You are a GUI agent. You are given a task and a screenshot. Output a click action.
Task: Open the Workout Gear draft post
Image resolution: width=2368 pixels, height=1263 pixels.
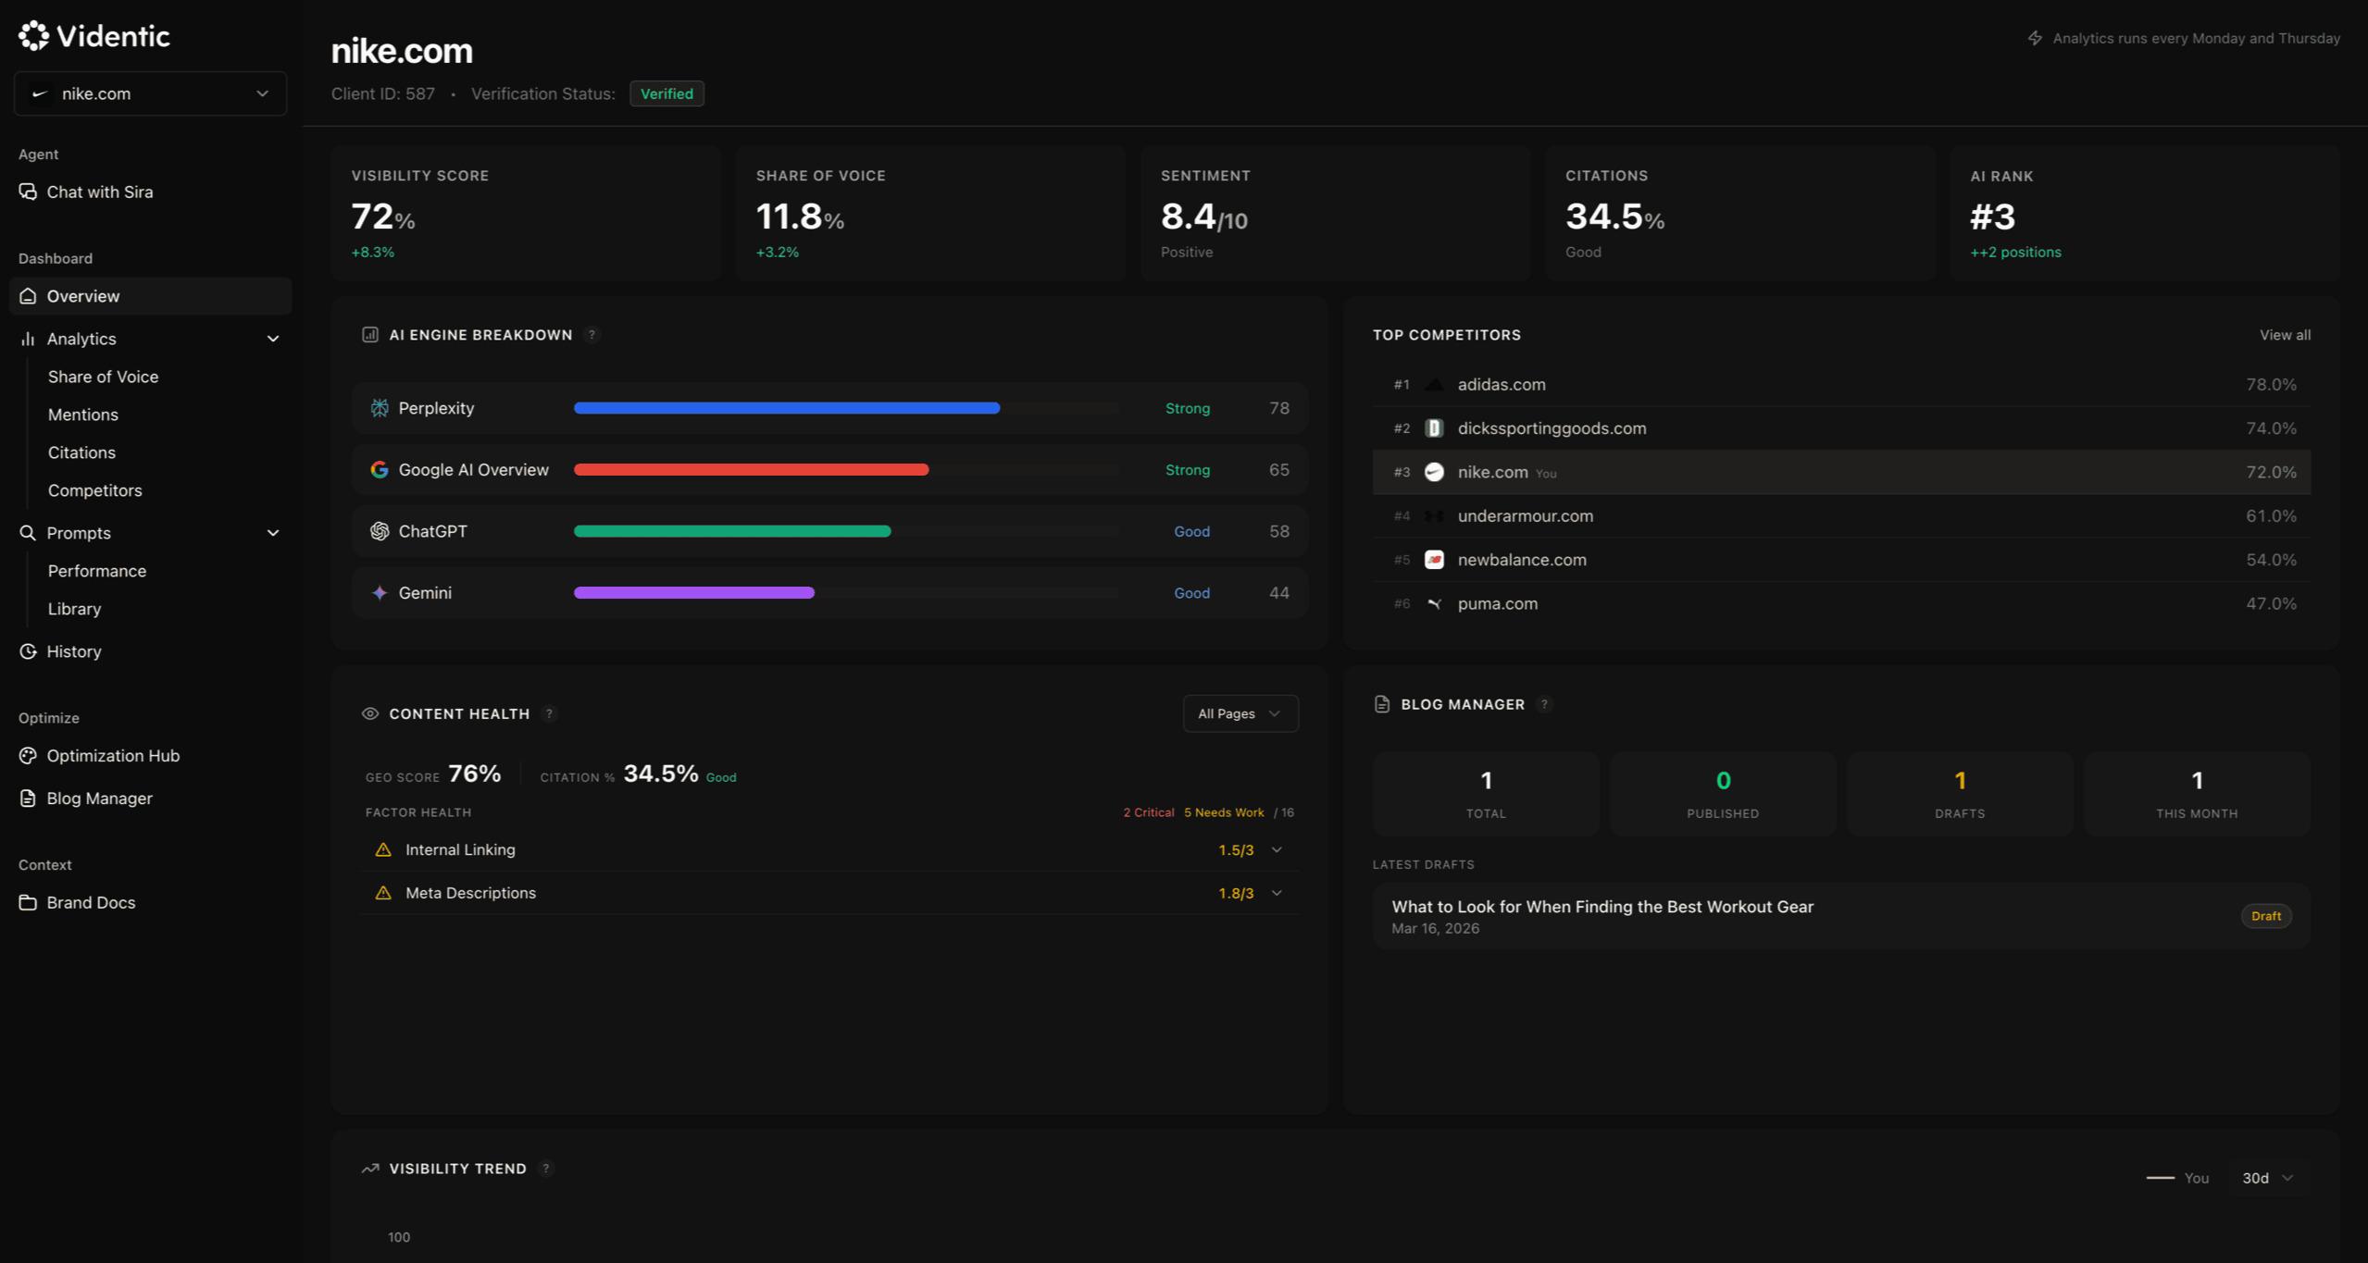pyautogui.click(x=1602, y=907)
